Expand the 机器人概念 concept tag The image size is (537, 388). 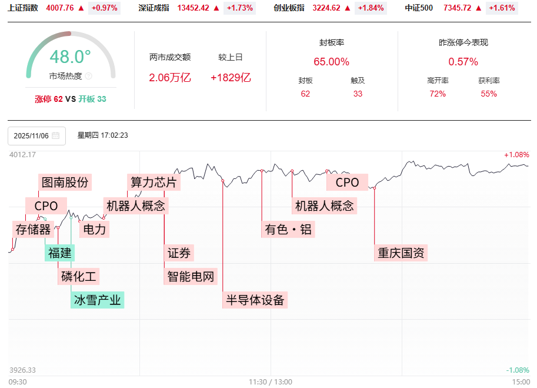coord(135,205)
